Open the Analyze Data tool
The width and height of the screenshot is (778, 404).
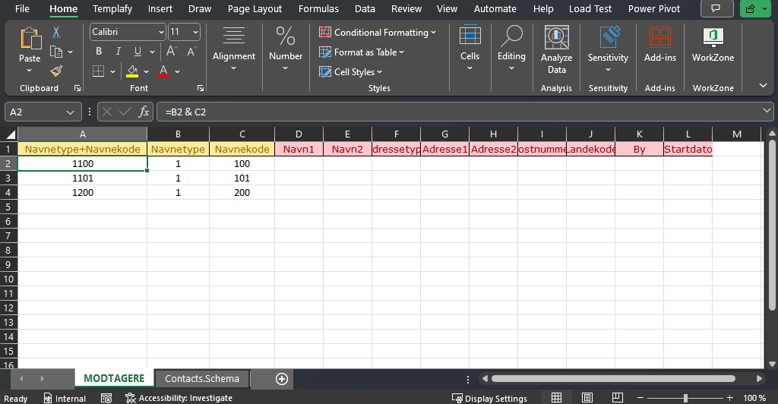556,49
